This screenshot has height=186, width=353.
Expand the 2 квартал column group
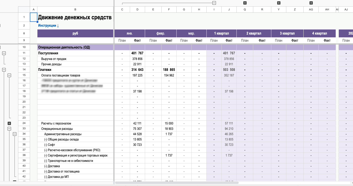tap(245, 3)
